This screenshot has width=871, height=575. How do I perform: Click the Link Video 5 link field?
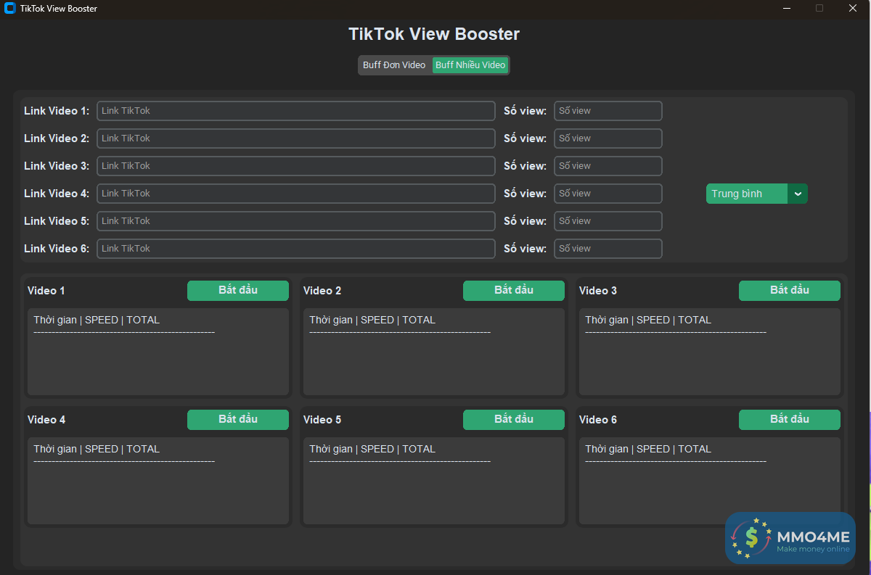coord(296,221)
